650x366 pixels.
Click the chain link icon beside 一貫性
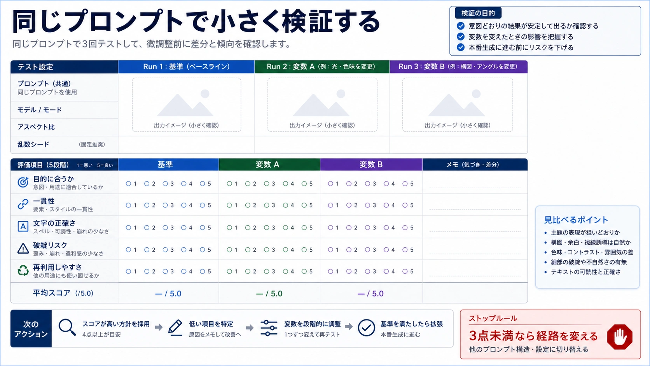coord(23,204)
